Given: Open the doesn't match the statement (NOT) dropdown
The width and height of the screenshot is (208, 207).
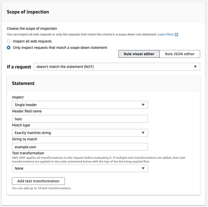Looking at the screenshot, I should pyautogui.click(x=117, y=67).
